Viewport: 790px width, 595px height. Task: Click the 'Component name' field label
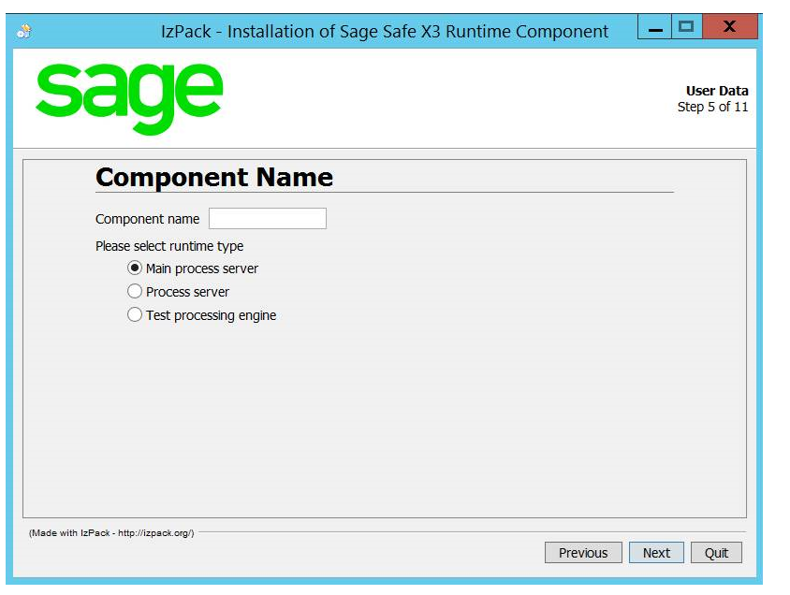pyautogui.click(x=147, y=219)
